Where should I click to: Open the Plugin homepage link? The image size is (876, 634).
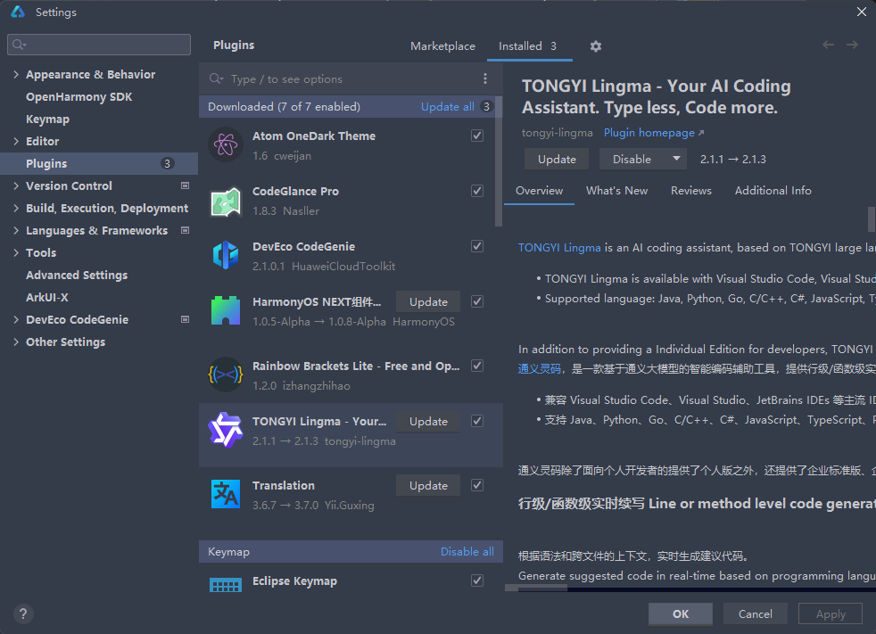(654, 133)
